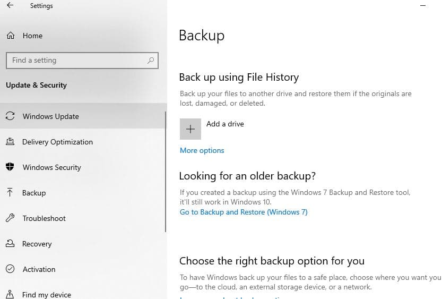442x299 pixels.
Task: Click the Windows Update sync icon
Action: pyautogui.click(x=10, y=116)
